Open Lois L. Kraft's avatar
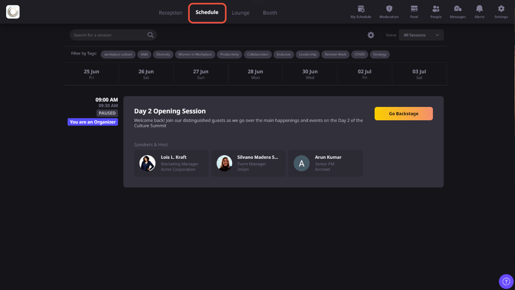 pyautogui.click(x=147, y=163)
